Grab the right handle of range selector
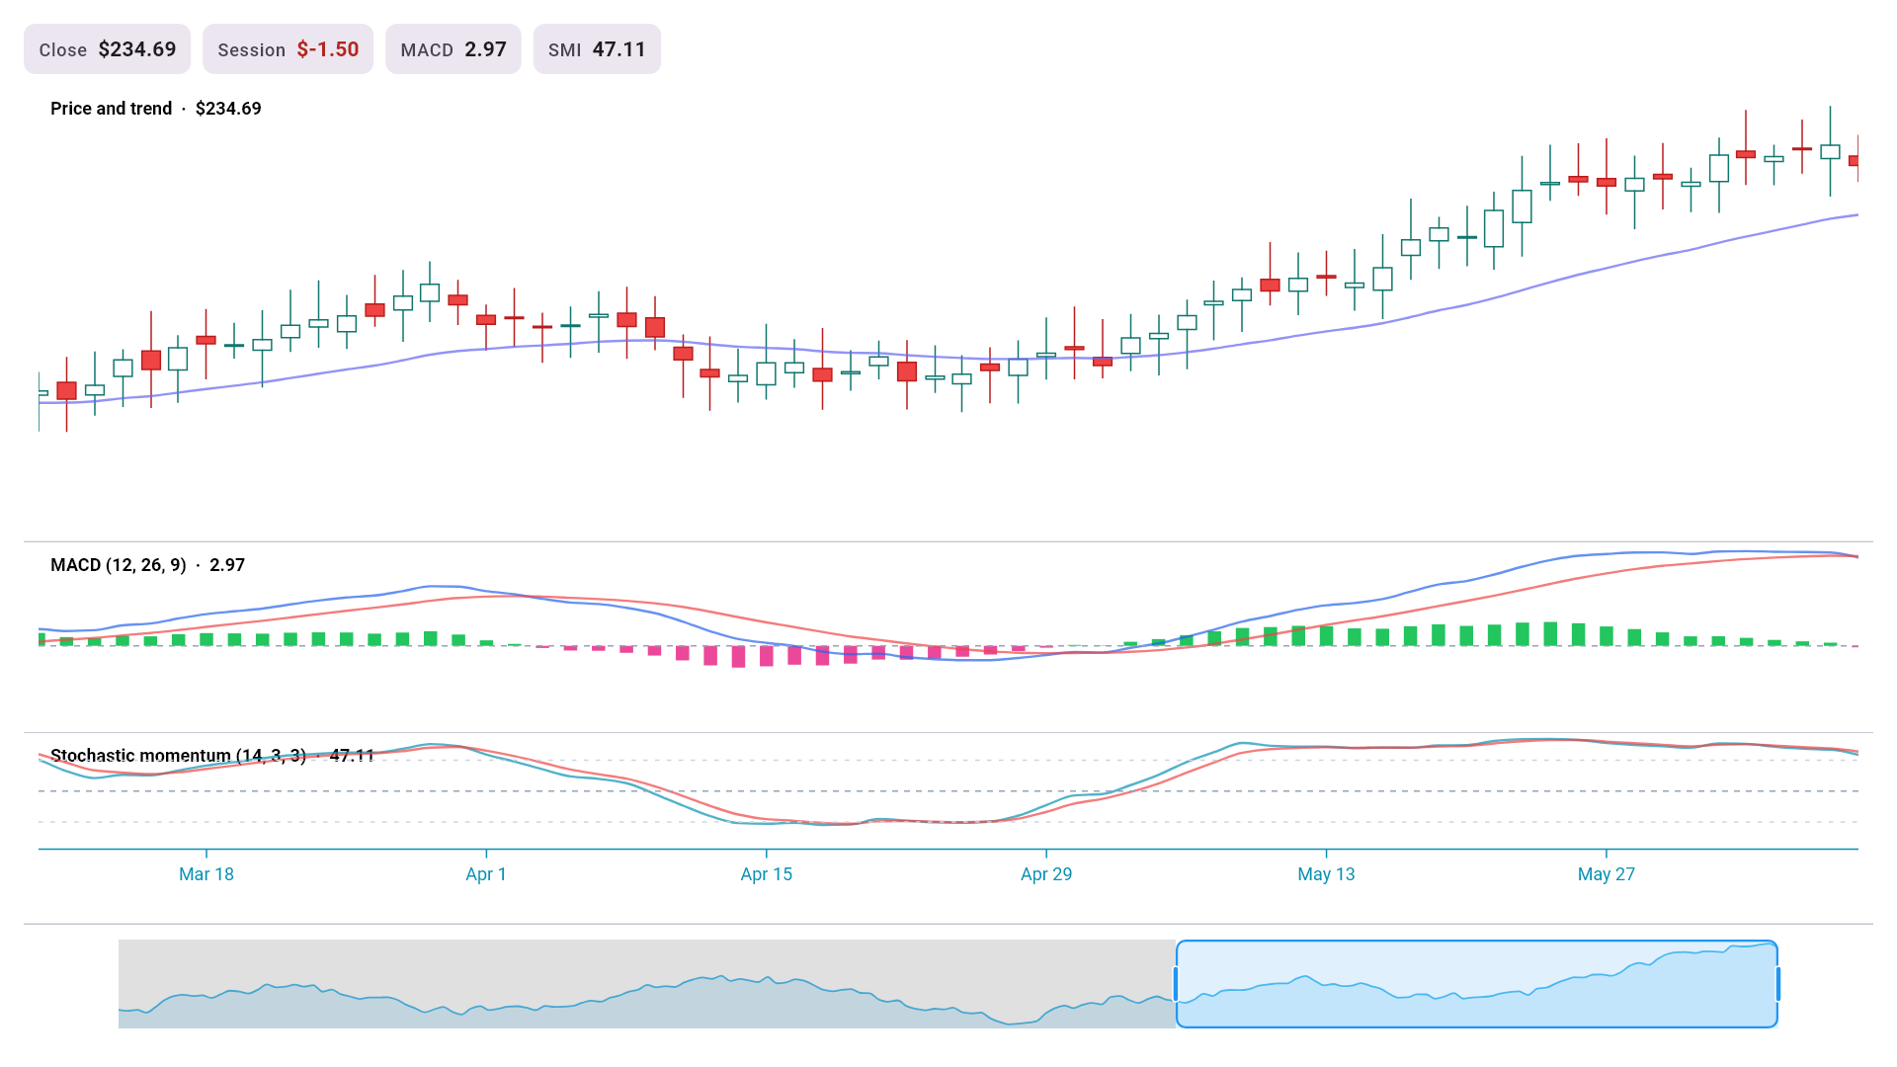 pyautogui.click(x=1778, y=984)
